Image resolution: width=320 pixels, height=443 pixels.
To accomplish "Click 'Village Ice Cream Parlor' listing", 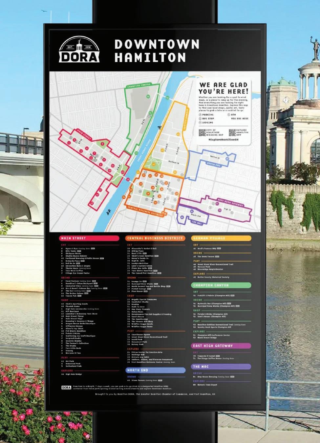I will click(77, 273).
